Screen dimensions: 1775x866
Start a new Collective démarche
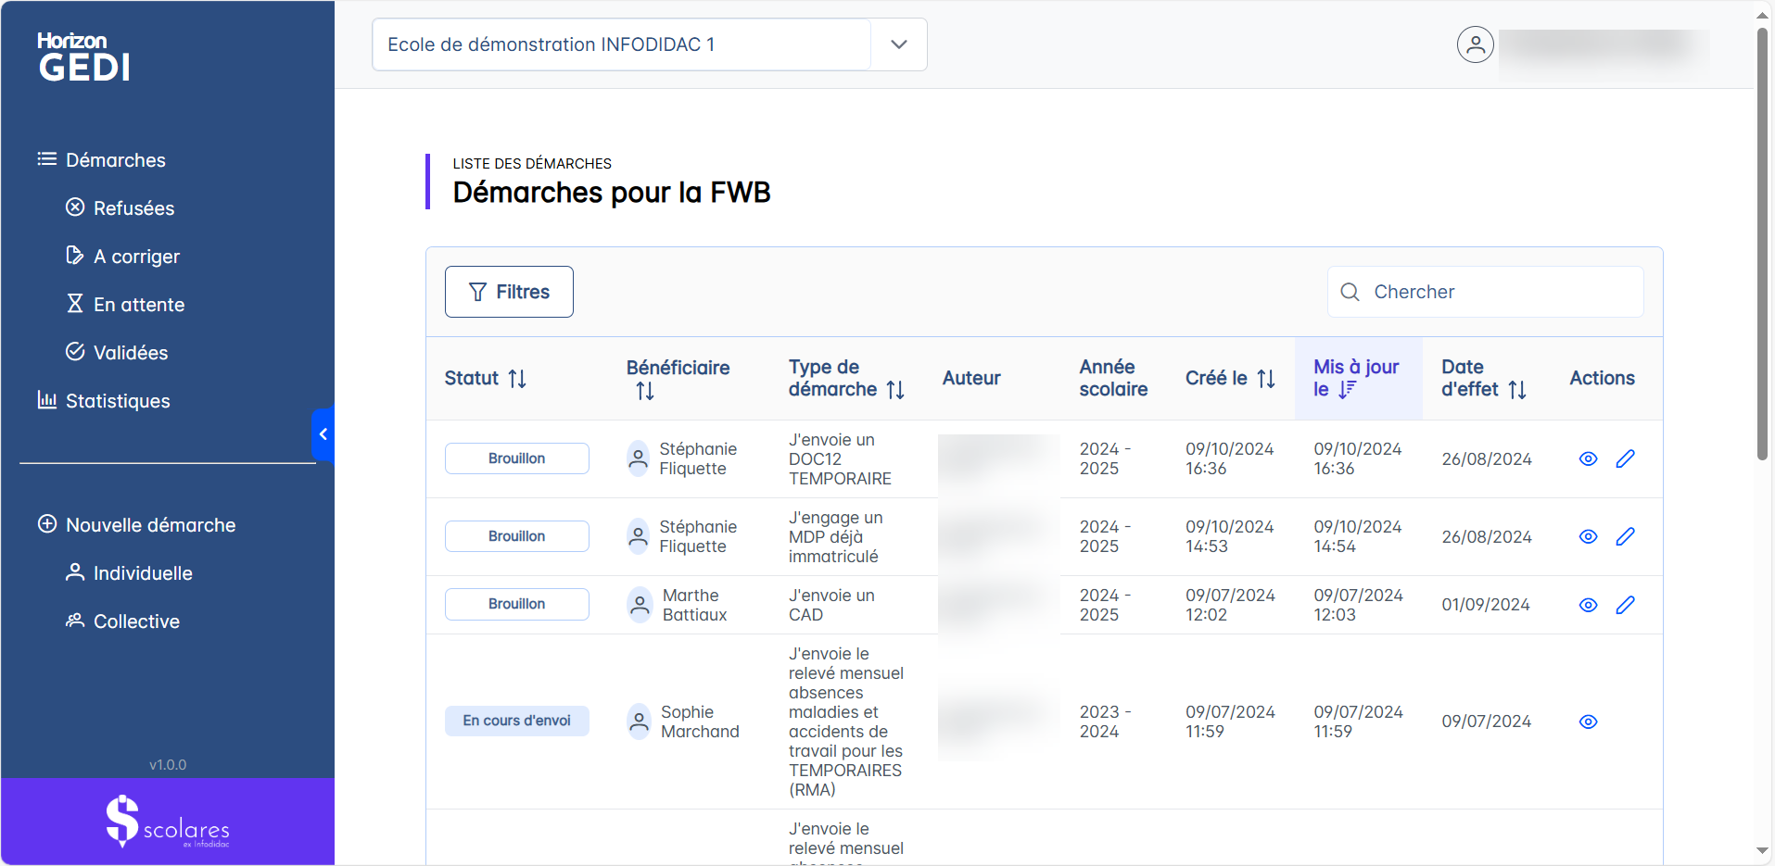136,621
